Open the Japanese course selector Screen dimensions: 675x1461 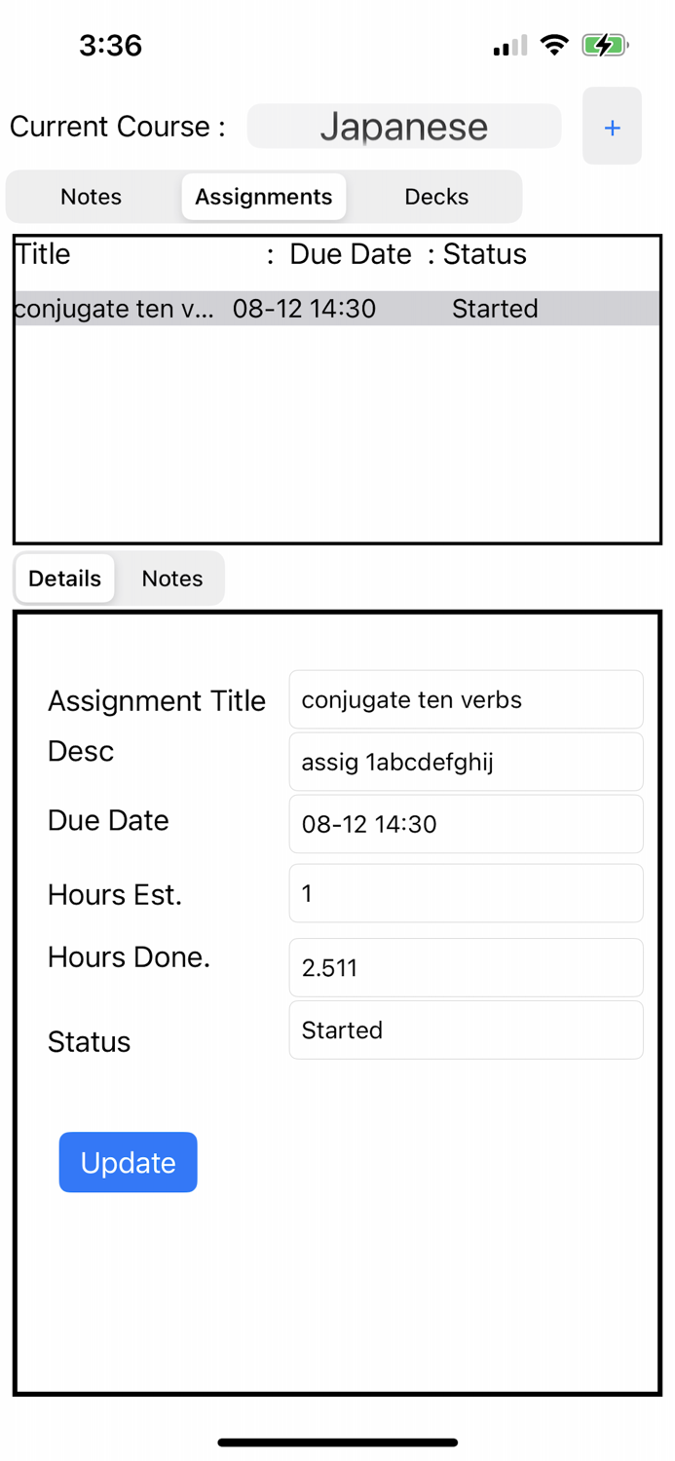403,126
